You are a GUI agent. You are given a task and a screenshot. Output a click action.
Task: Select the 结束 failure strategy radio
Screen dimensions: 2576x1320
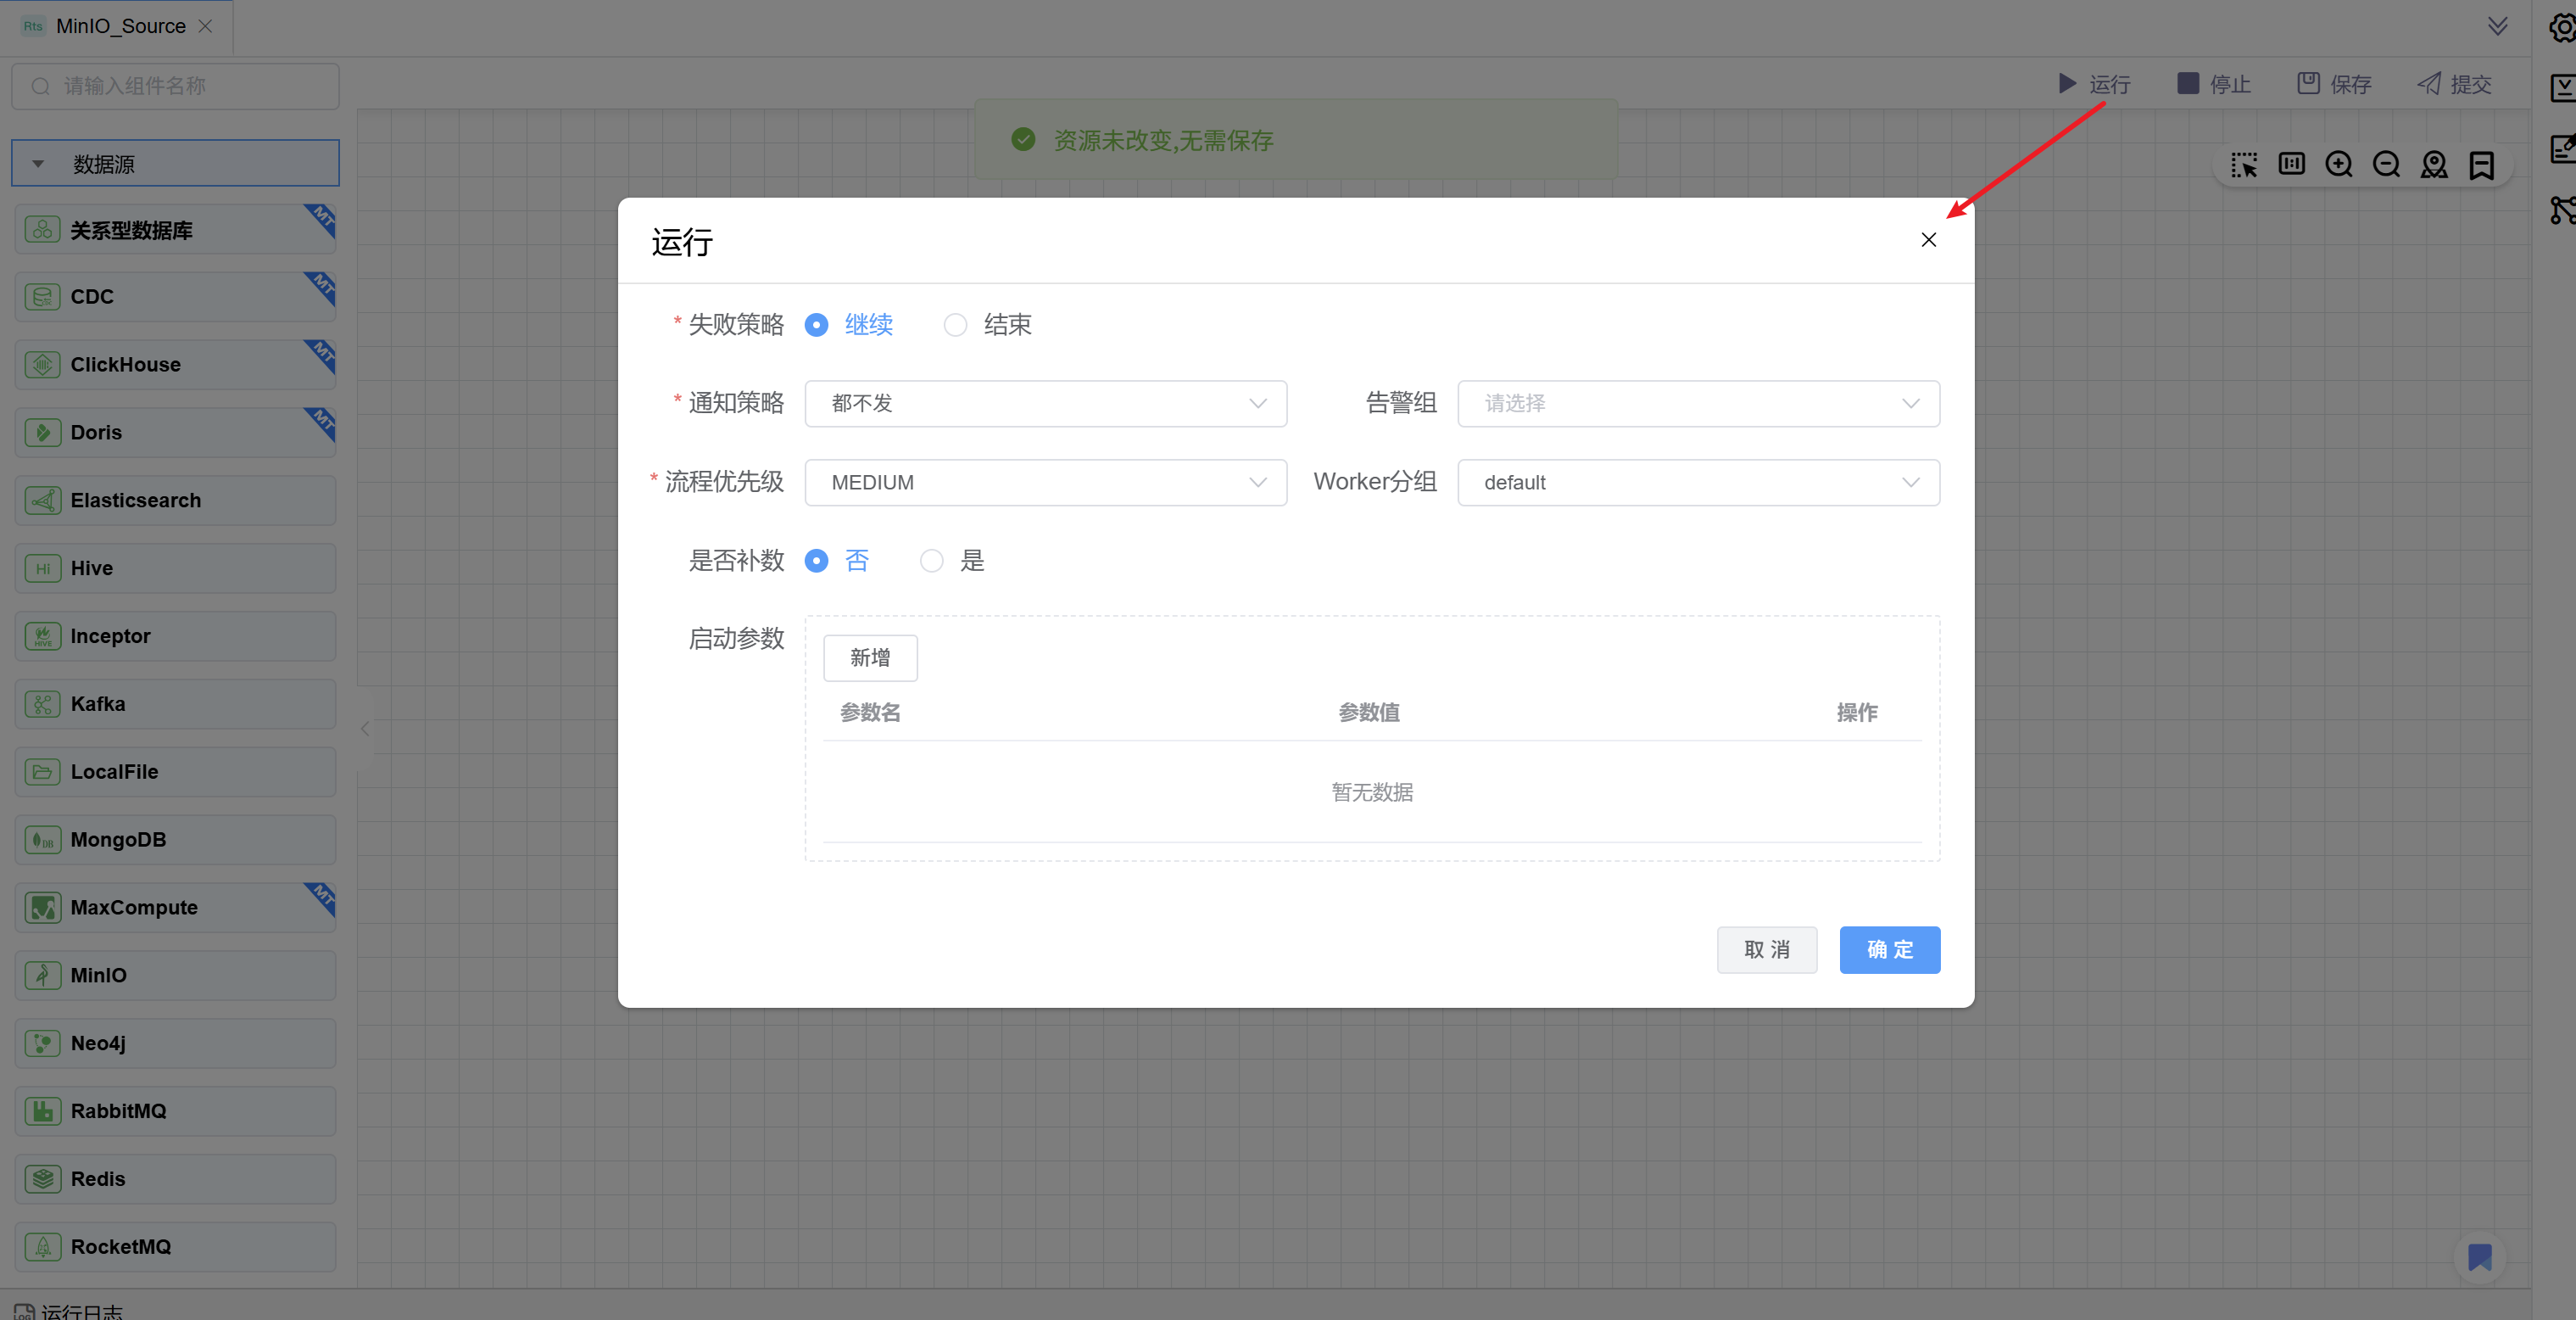[x=955, y=325]
